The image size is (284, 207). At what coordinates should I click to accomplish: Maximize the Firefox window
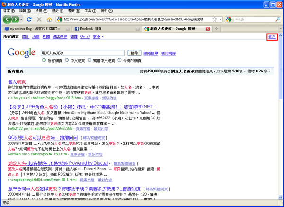[273, 5]
